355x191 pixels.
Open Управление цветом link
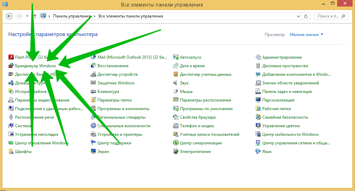[x=281, y=126]
